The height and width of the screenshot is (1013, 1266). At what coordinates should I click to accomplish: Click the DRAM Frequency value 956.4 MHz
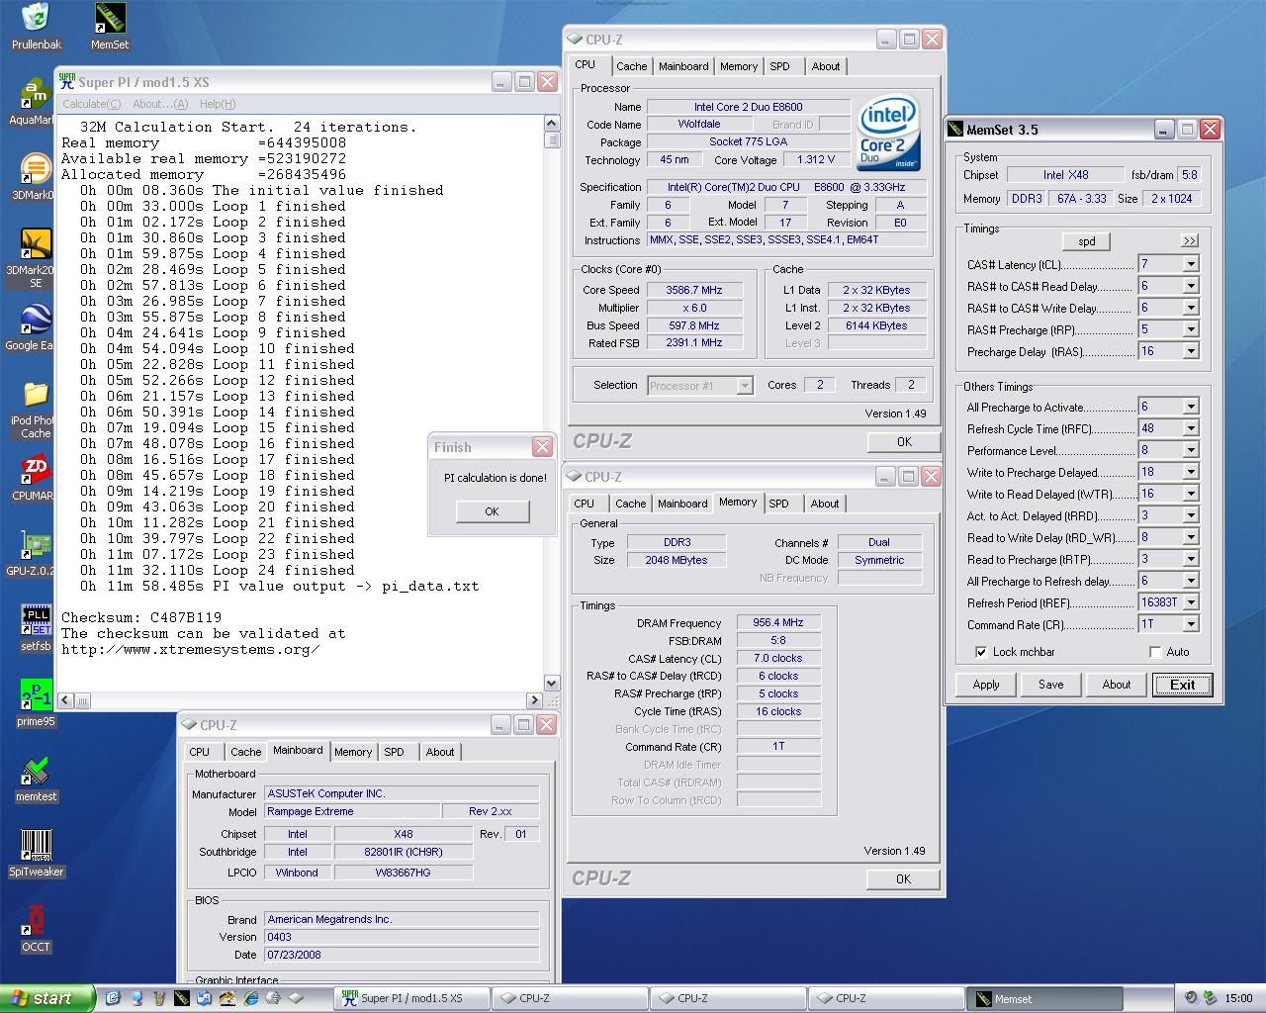click(x=778, y=622)
